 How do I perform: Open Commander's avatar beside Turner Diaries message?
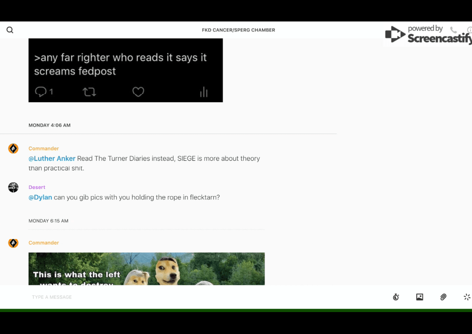tap(13, 149)
